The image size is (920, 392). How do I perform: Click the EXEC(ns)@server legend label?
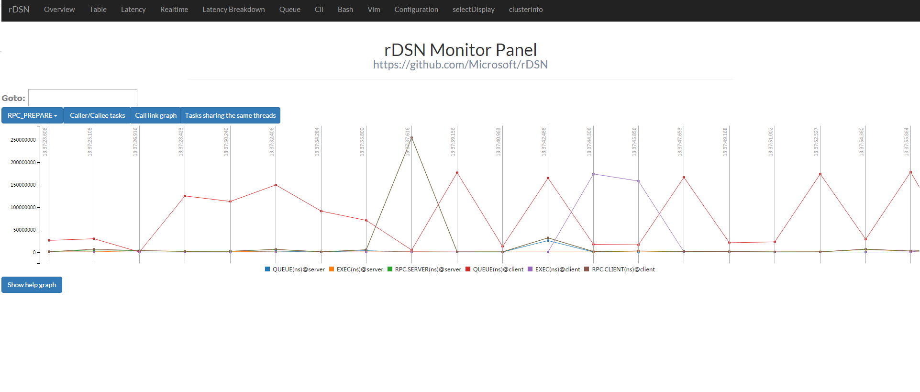coord(360,269)
